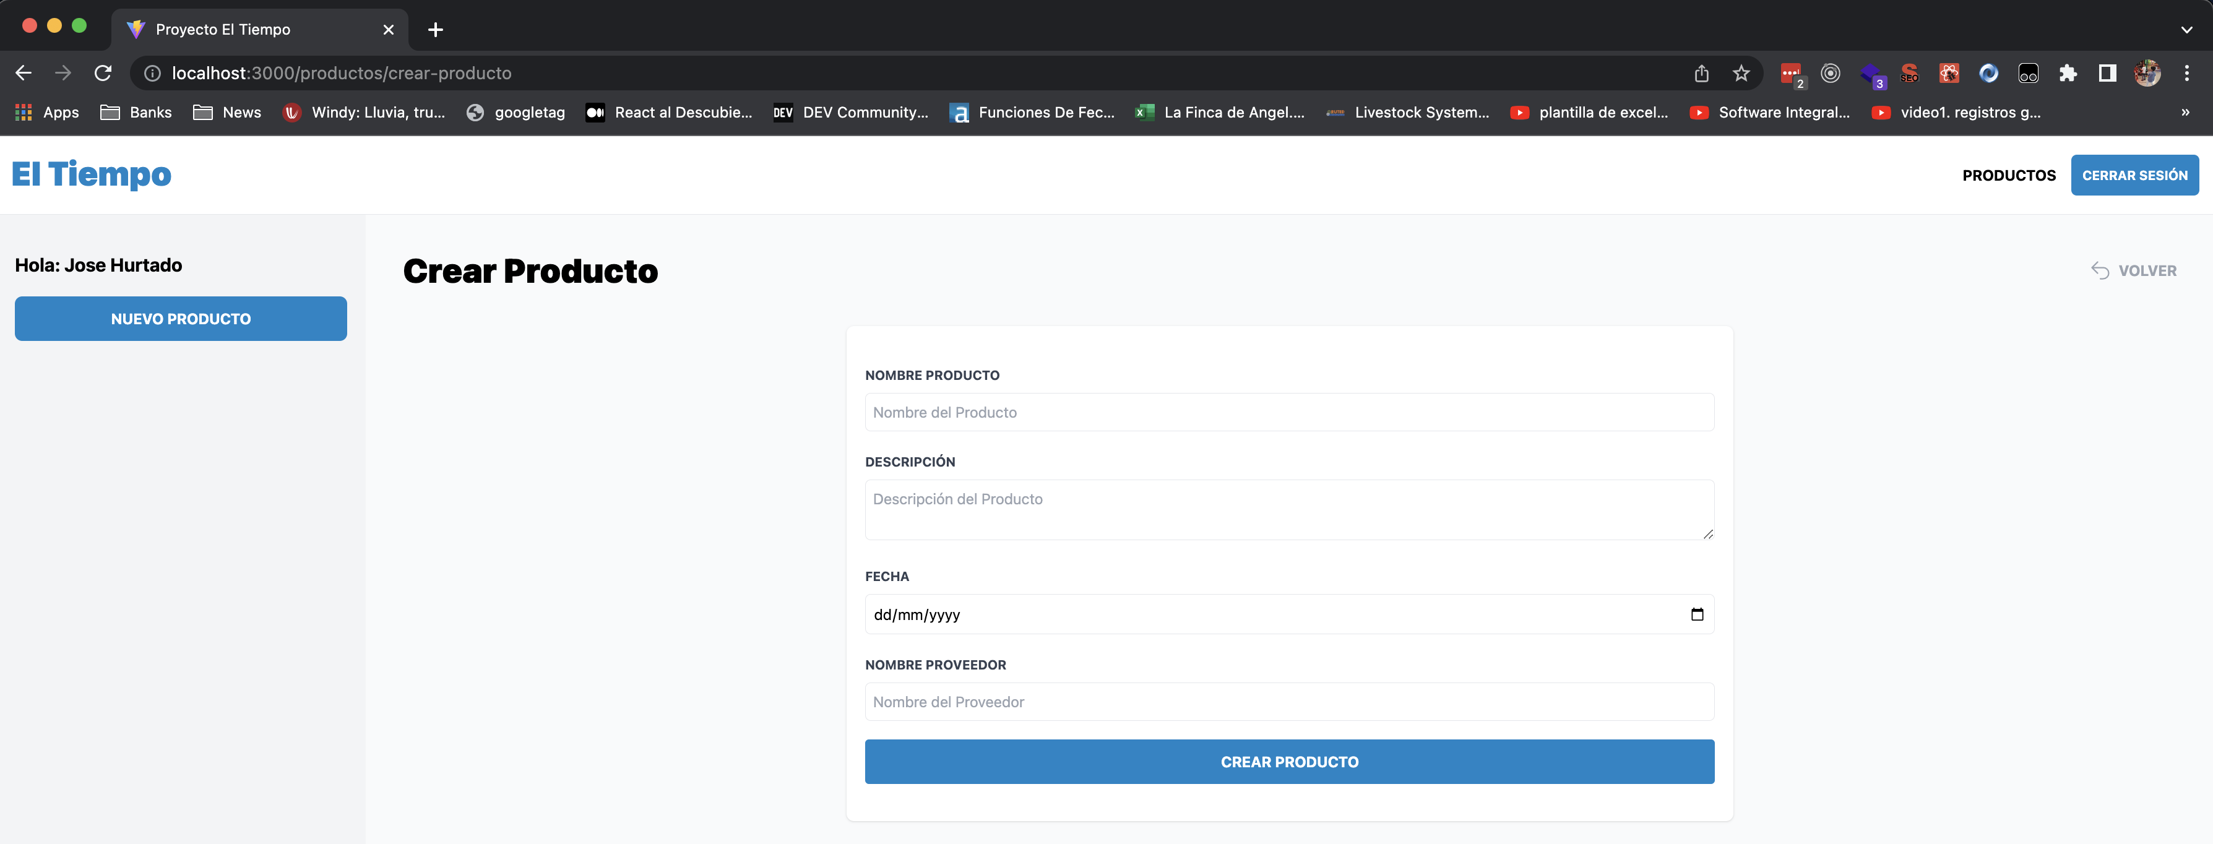This screenshot has width=2213, height=844.
Task: Expand the browser tab search chevron
Action: coord(2186,29)
